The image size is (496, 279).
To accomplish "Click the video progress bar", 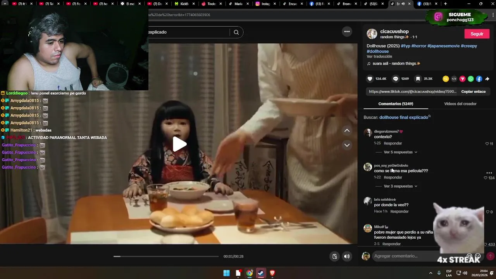I will click(x=166, y=256).
